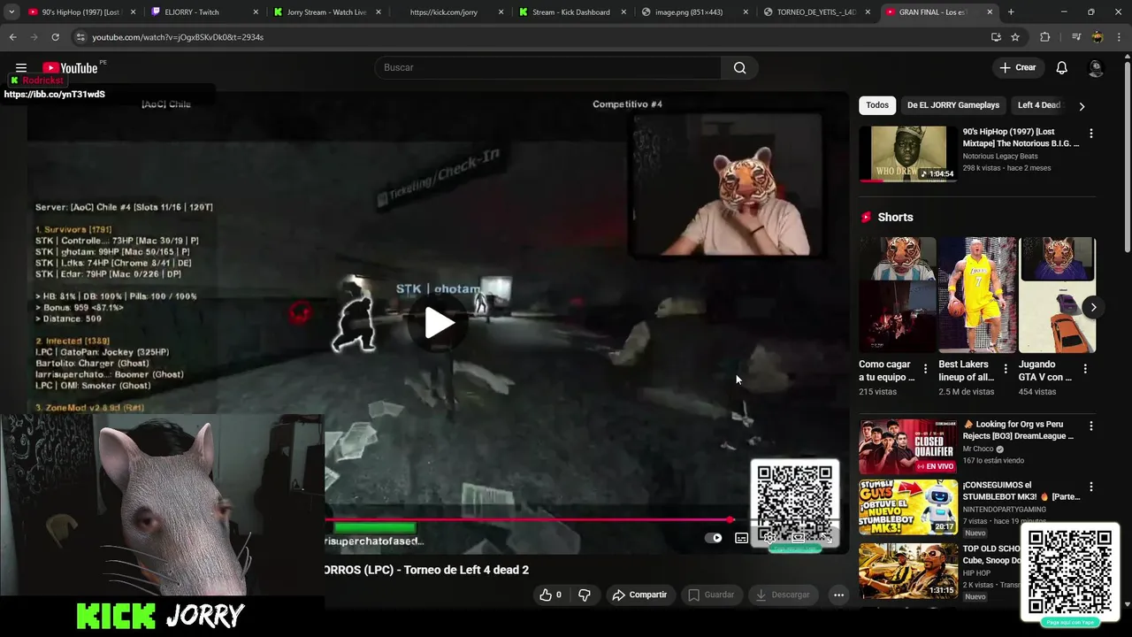Open the media controls icon in toolbar
Image resolution: width=1132 pixels, height=637 pixels.
pyautogui.click(x=1076, y=37)
